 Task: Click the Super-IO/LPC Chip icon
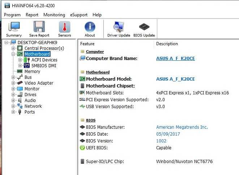tap(82, 161)
